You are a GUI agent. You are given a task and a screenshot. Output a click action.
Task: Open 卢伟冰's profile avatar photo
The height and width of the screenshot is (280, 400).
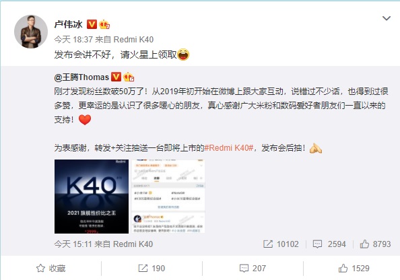pyautogui.click(x=31, y=32)
